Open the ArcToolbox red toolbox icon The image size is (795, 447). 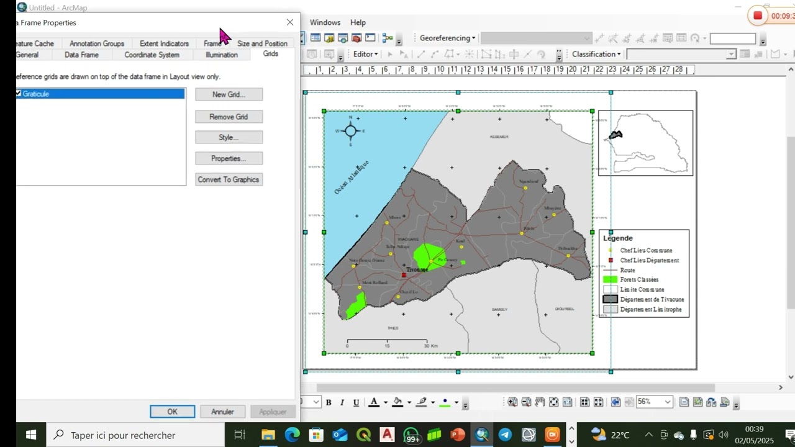(x=357, y=38)
